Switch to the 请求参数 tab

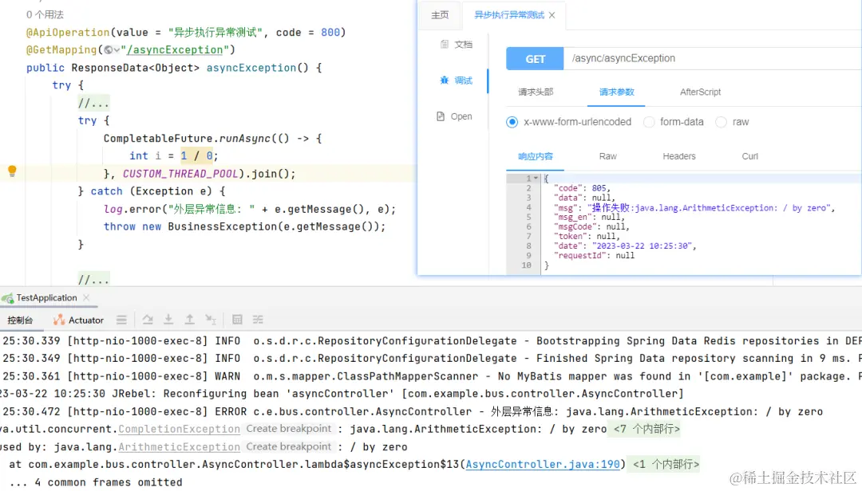[616, 92]
